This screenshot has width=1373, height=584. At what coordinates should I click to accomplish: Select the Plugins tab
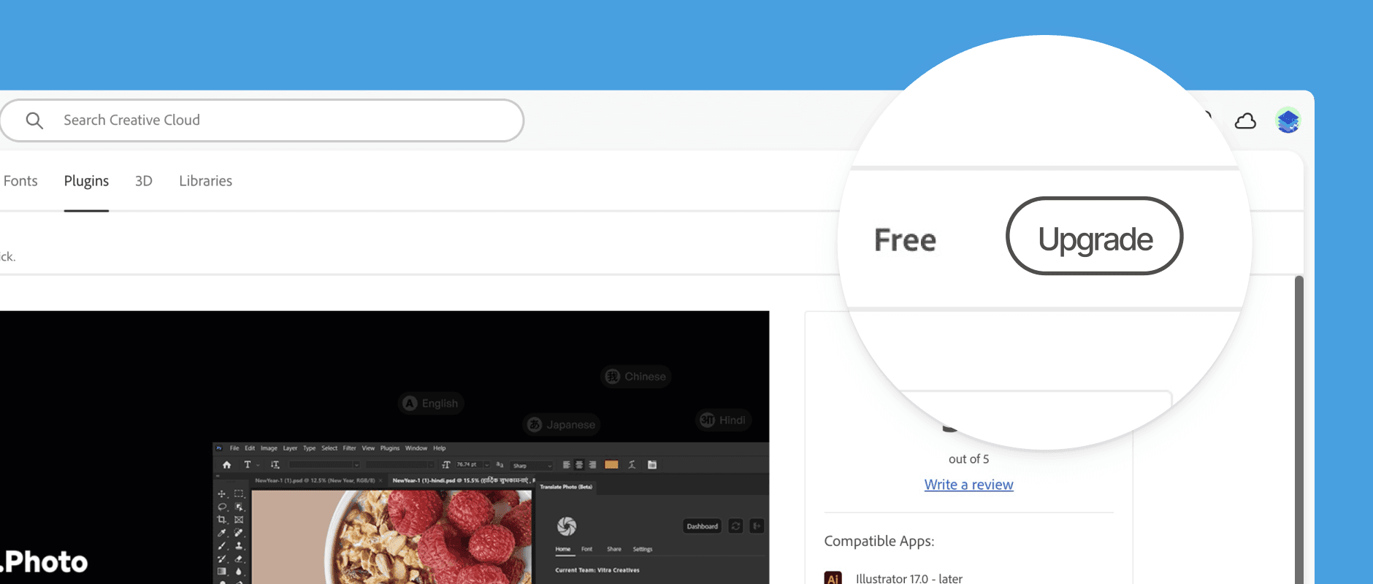[86, 181]
